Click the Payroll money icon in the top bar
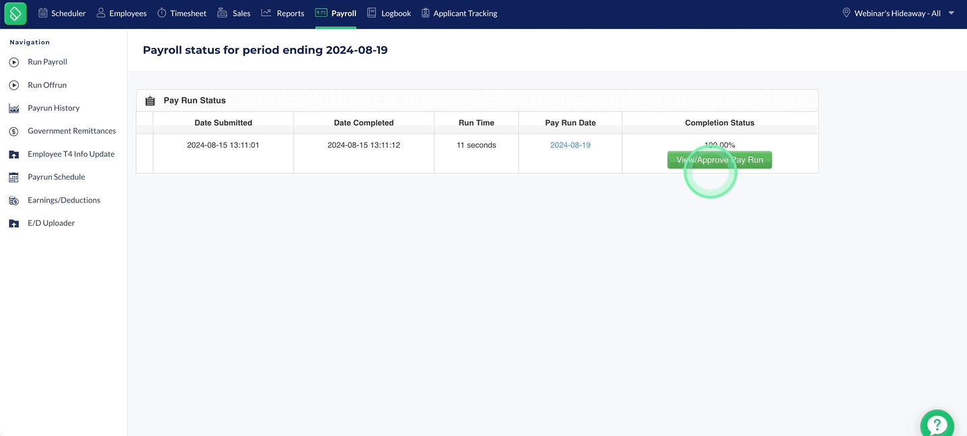967x436 pixels. [x=321, y=13]
